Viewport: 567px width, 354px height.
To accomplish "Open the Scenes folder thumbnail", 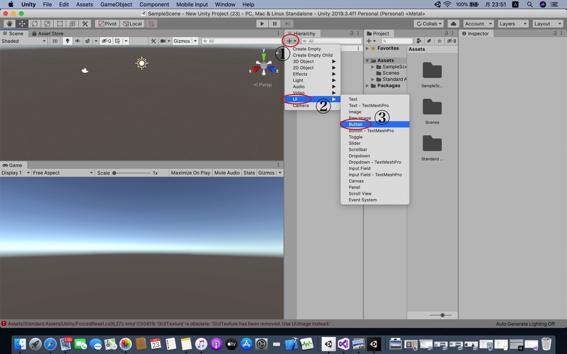I will pyautogui.click(x=432, y=107).
